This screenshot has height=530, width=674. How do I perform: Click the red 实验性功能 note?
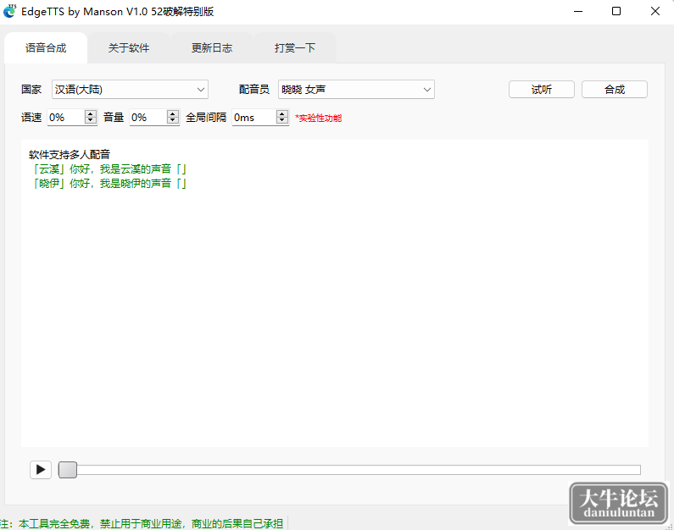coord(318,118)
